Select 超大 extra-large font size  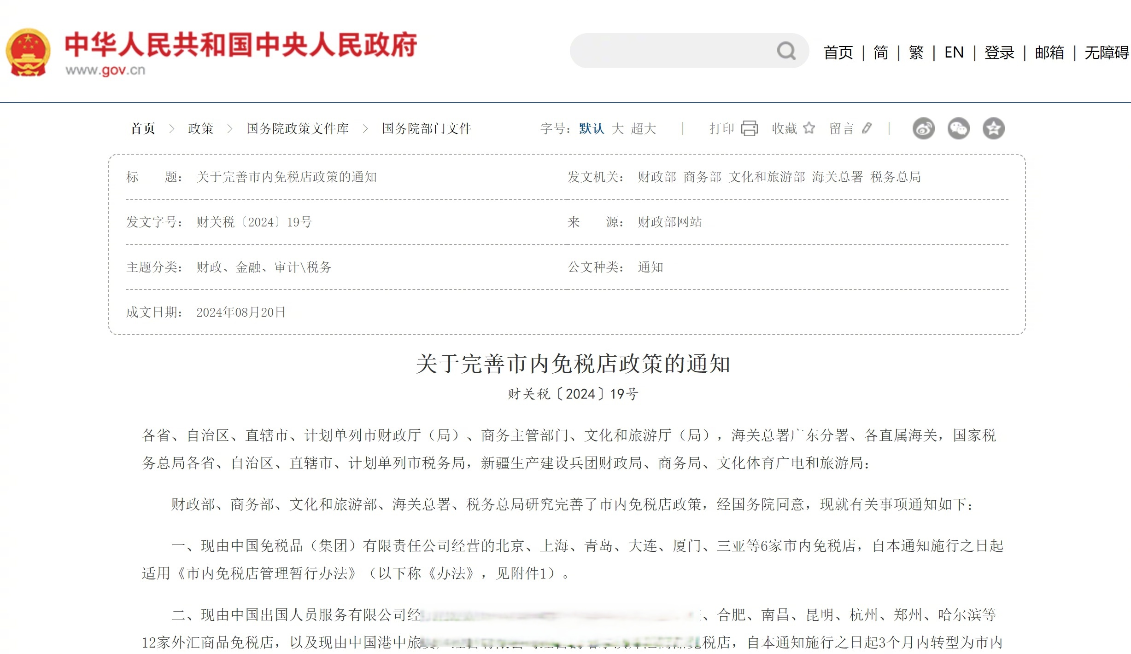pos(644,129)
